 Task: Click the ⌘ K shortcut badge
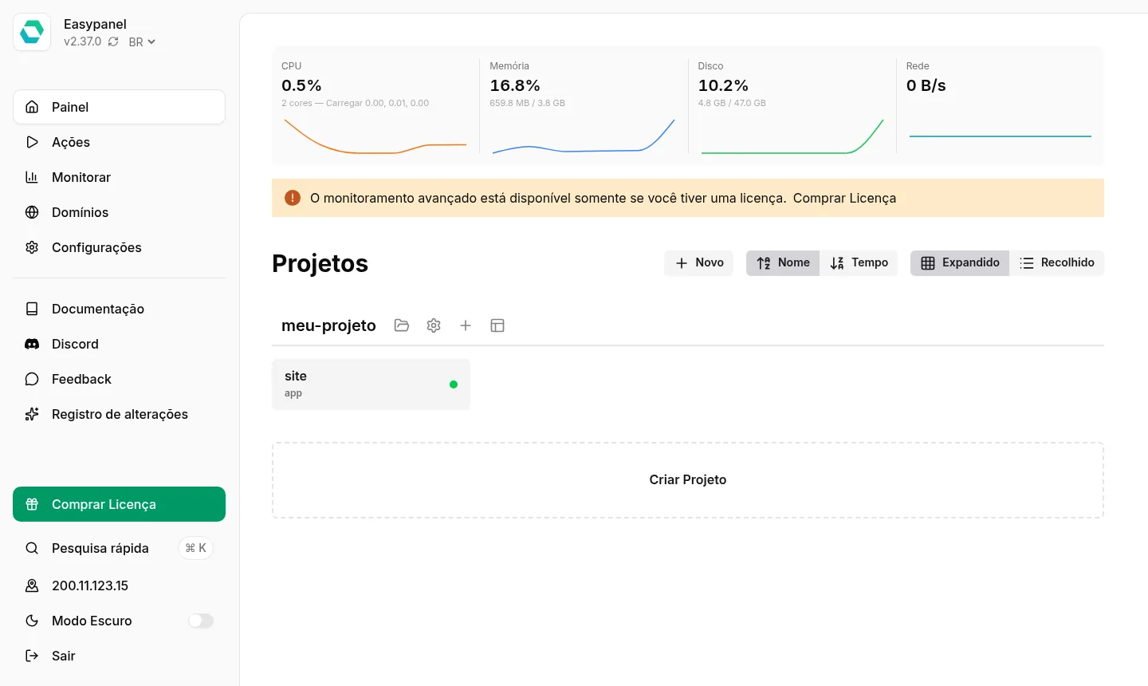click(195, 548)
